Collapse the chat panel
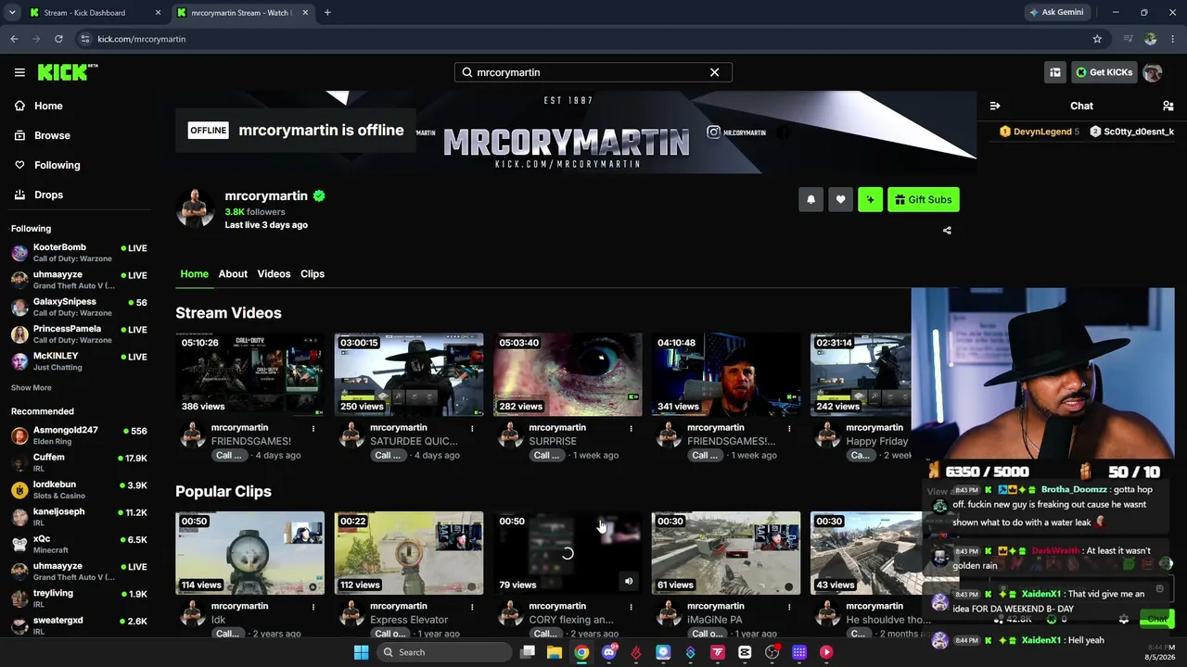 [995, 106]
